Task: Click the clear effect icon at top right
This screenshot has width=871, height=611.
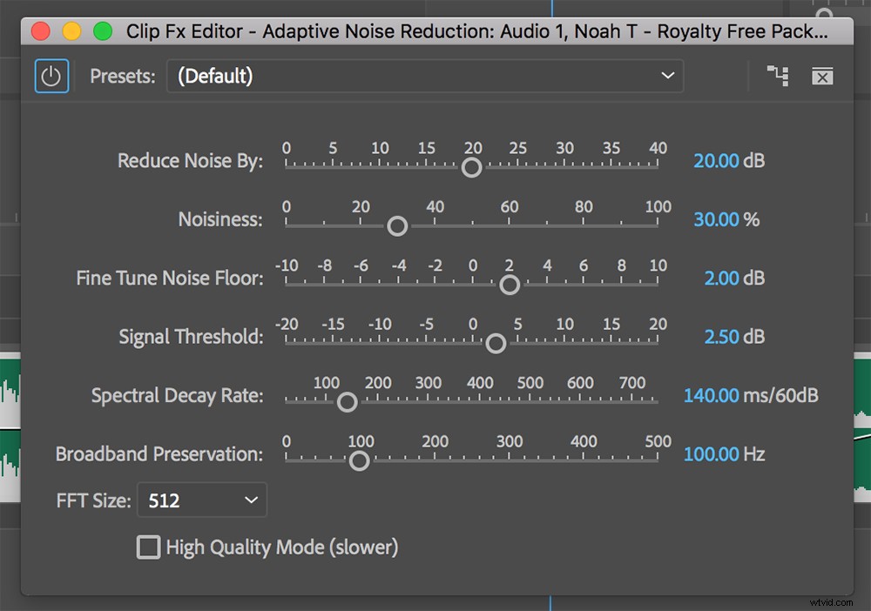Action: click(822, 76)
